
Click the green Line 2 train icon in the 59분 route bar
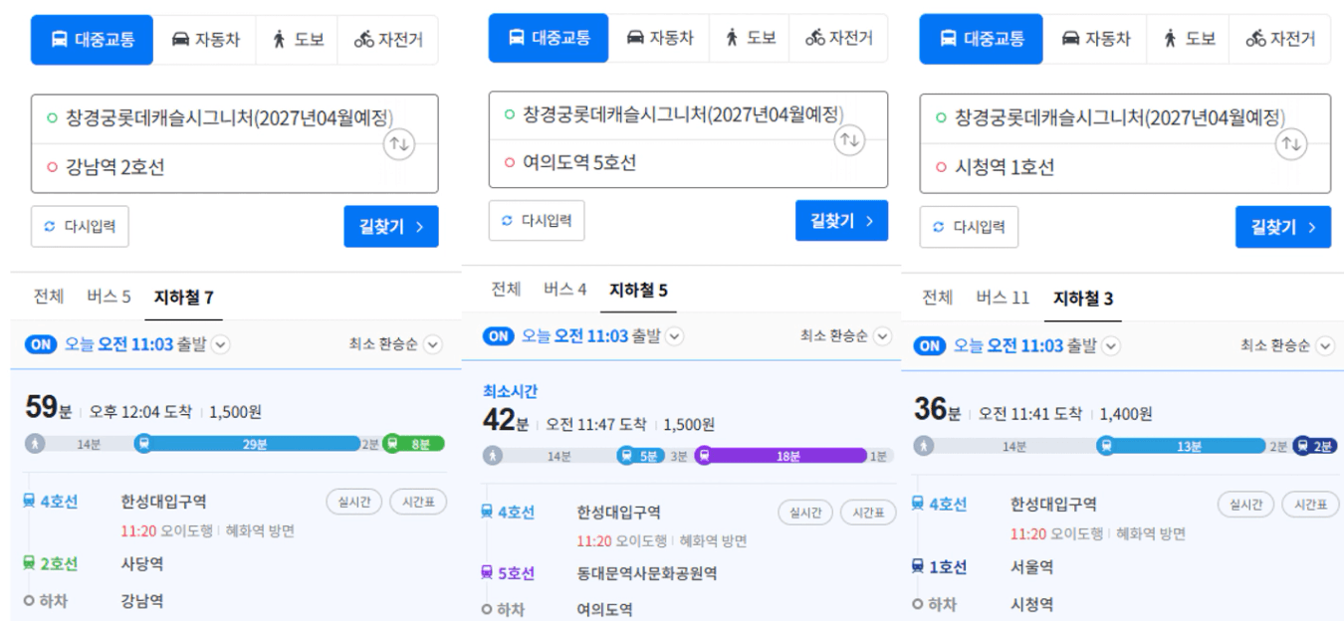click(x=392, y=444)
